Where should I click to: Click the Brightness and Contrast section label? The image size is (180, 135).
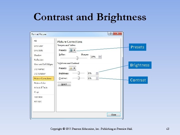[x=68, y=63]
